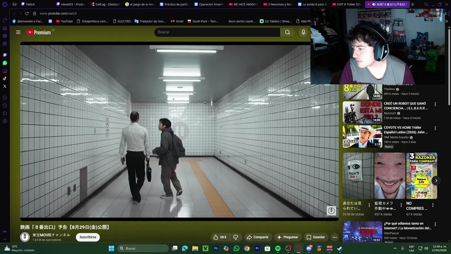Screen dimensions: 451x254
Task: Click the Compartir share button
Action: click(258, 237)
